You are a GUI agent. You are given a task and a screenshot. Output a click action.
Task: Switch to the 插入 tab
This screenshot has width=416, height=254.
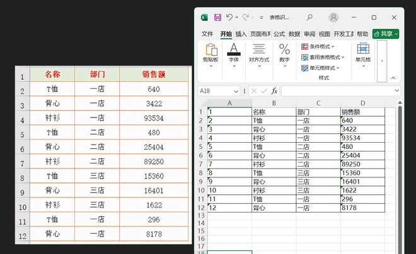point(241,34)
